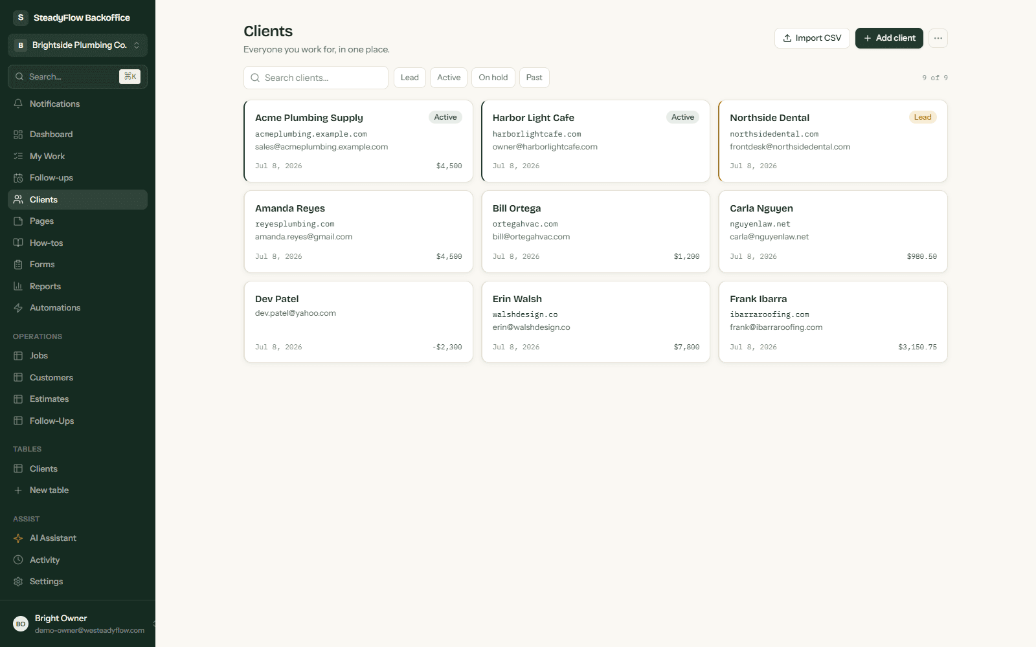This screenshot has width=1036, height=647.
Task: Click the -$2,300 amount on Dev Patel
Action: tap(447, 347)
